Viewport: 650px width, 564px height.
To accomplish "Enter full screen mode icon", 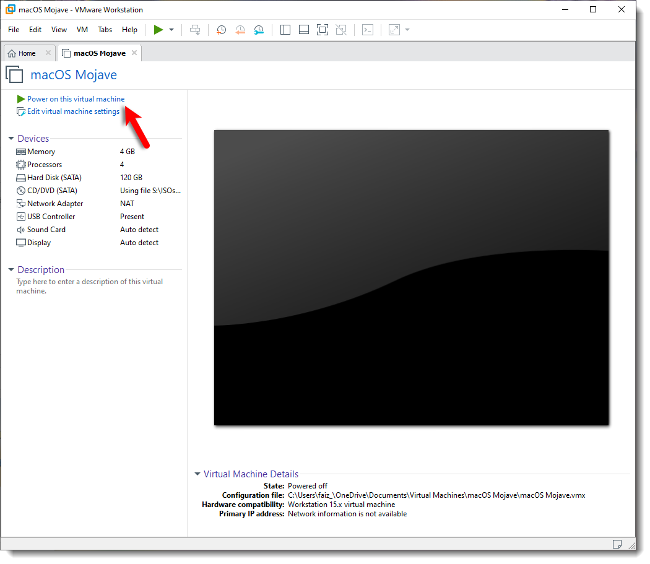I will point(323,30).
